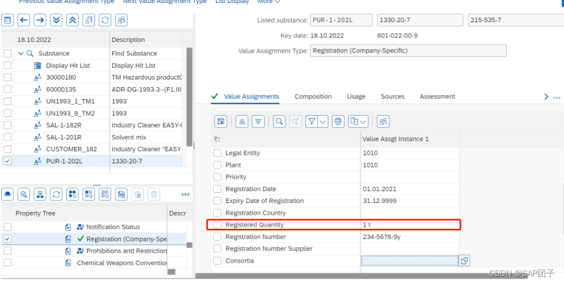Click the hierarchy structure icon
Screen dimensions: 564x283
[40, 195]
